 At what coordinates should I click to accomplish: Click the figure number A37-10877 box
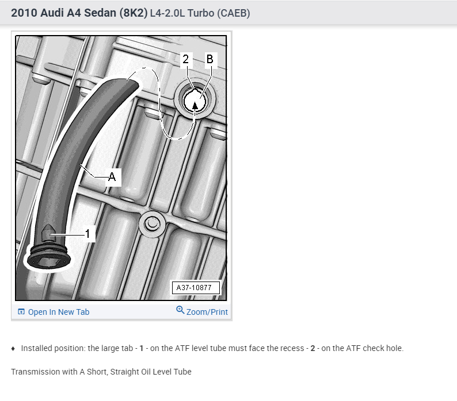point(194,288)
